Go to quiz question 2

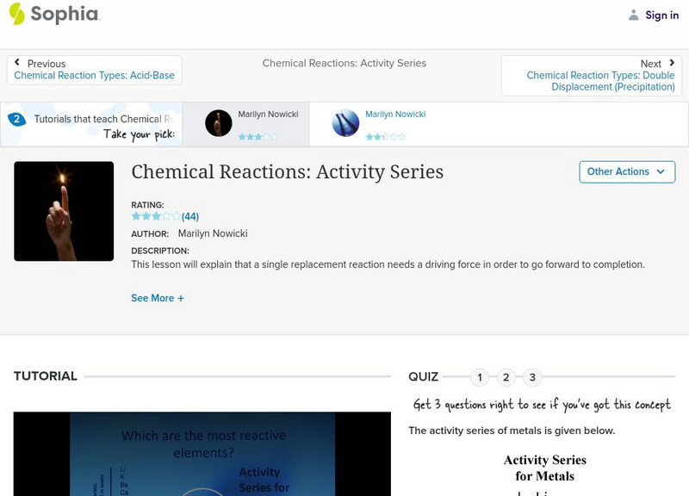tap(506, 377)
